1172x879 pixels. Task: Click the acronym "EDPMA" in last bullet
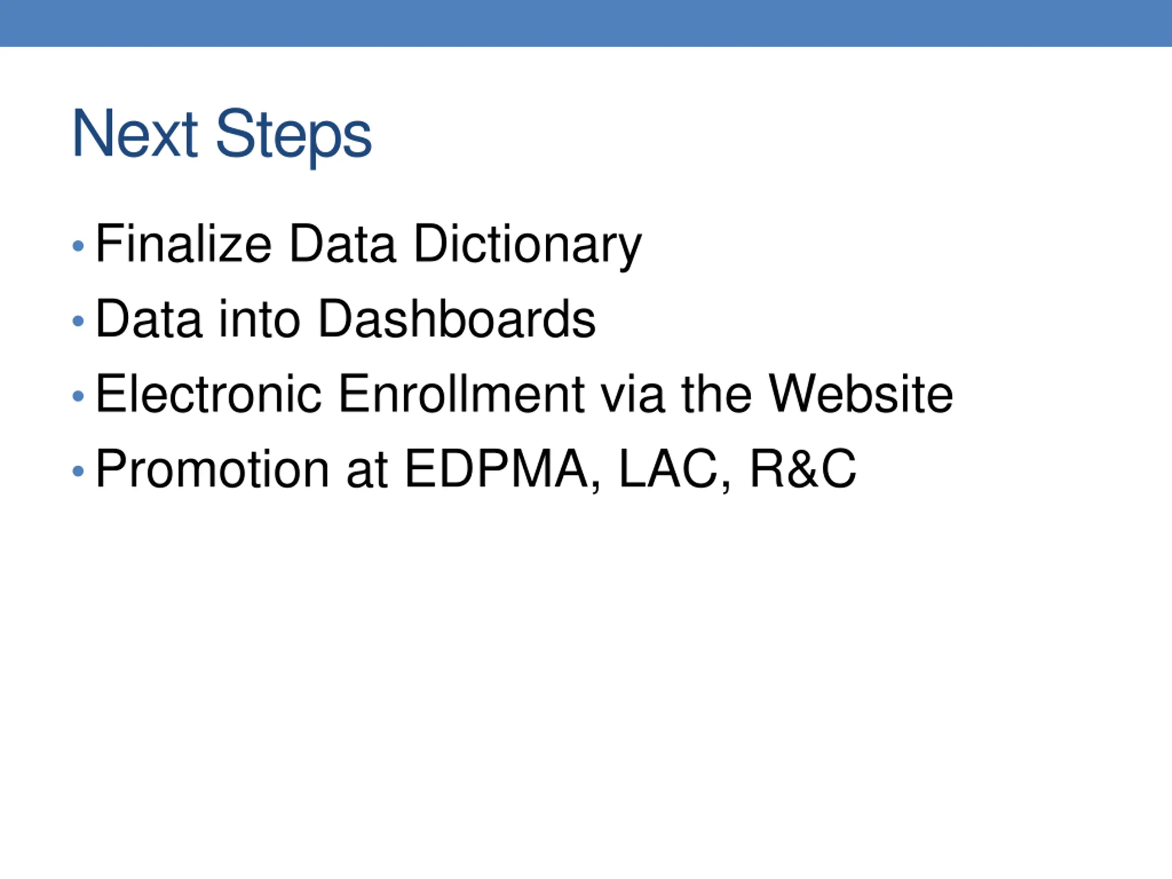click(x=496, y=469)
